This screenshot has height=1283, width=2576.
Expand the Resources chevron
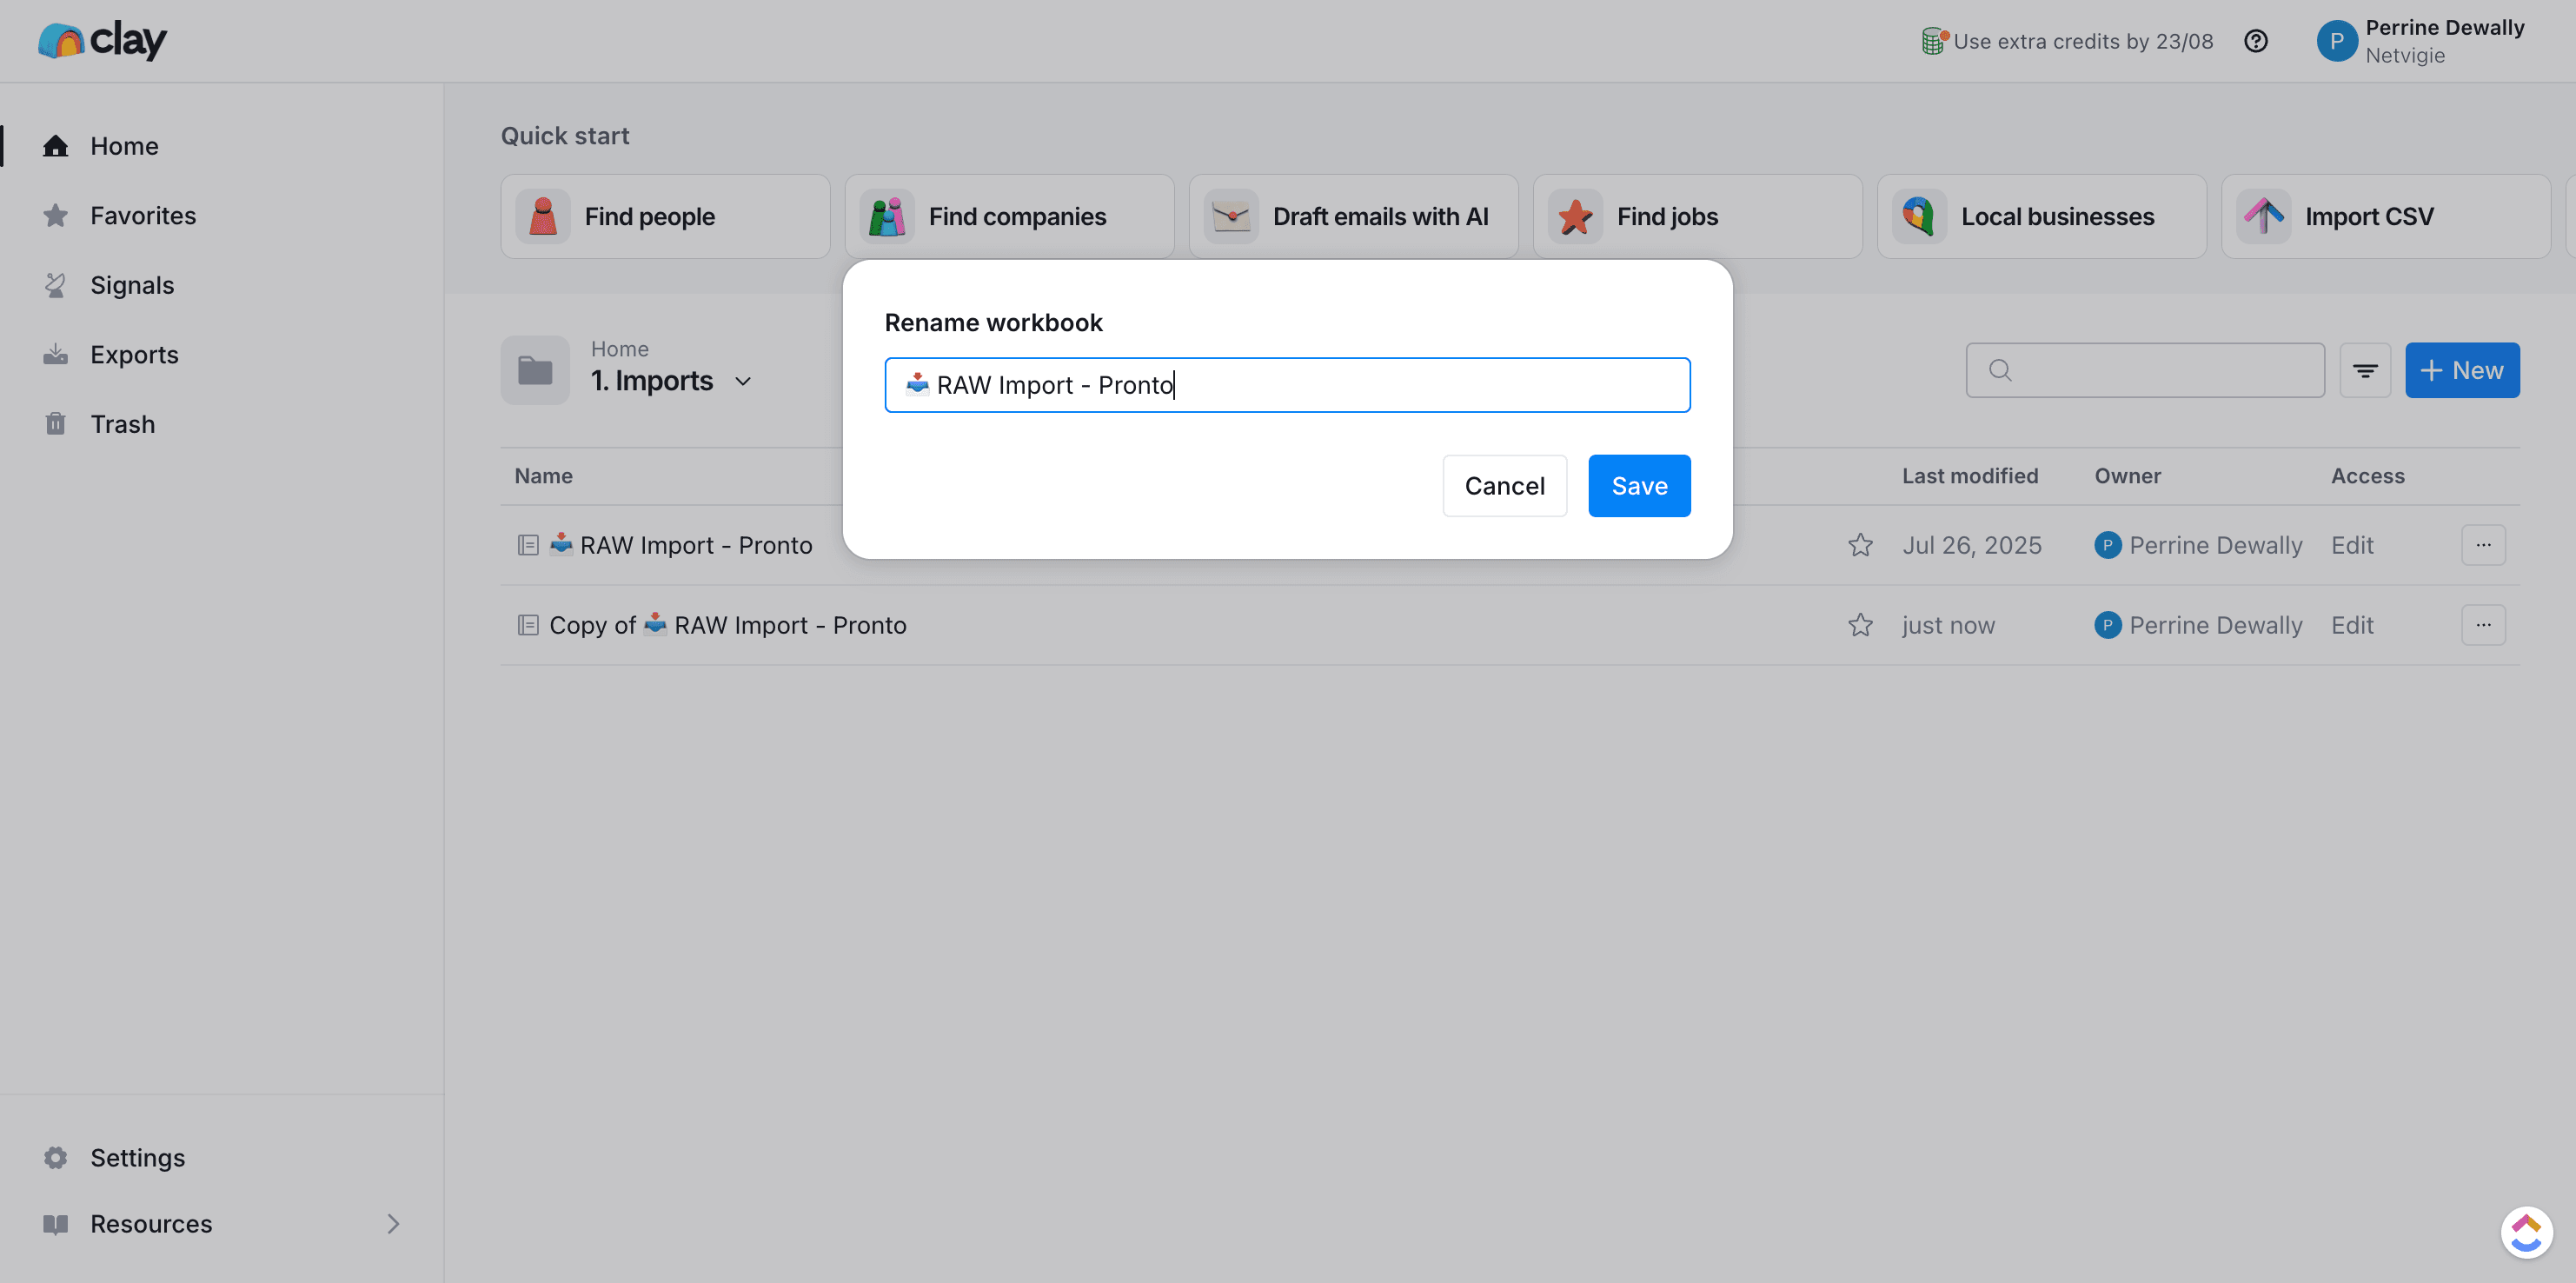click(393, 1224)
